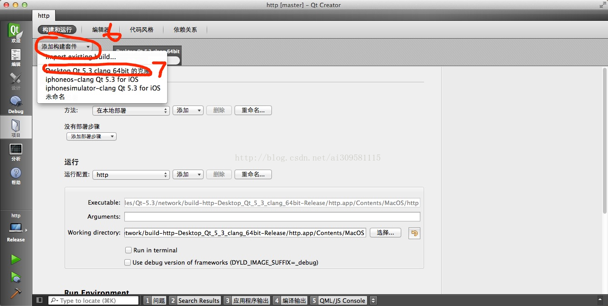Image resolution: width=608 pixels, height=306 pixels.
Task: Open deployment method 在本地部署 combo box
Action: [x=131, y=110]
